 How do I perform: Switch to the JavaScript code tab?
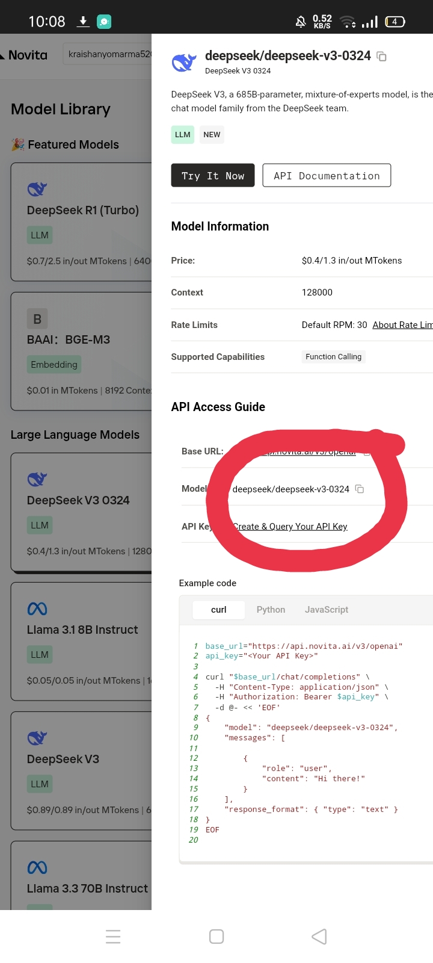(x=327, y=610)
